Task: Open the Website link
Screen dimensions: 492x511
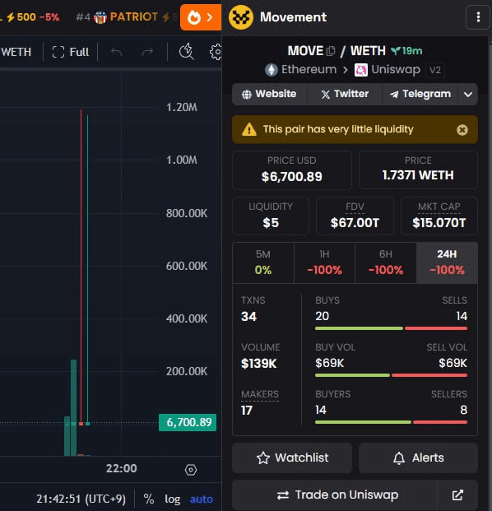Action: [270, 94]
